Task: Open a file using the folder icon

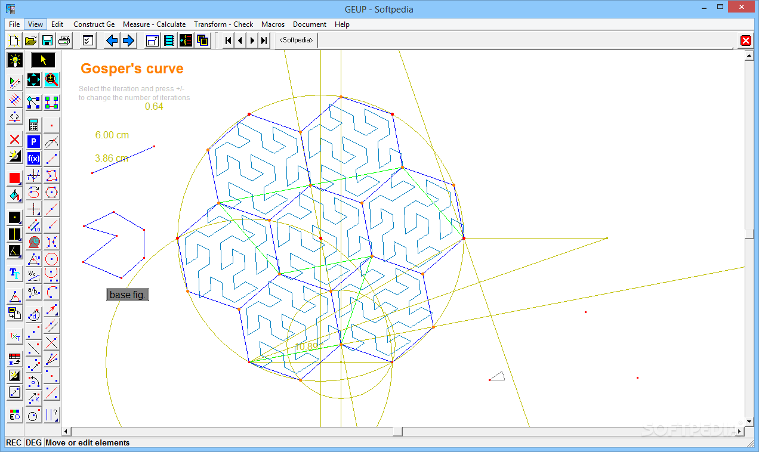Action: click(x=31, y=41)
